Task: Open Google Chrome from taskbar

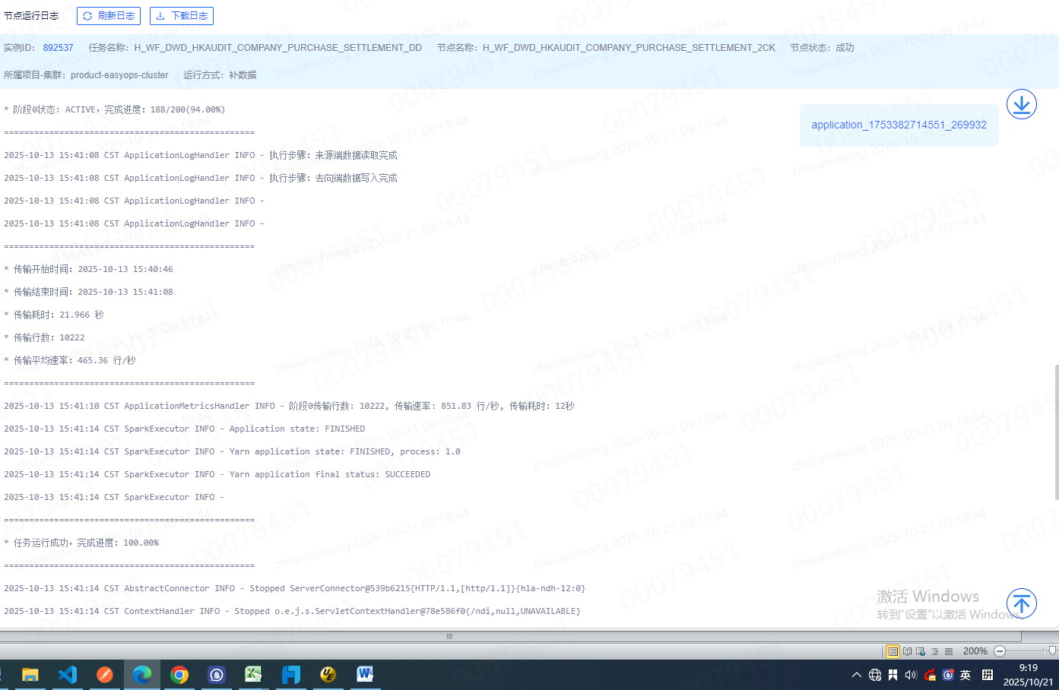Action: (179, 675)
